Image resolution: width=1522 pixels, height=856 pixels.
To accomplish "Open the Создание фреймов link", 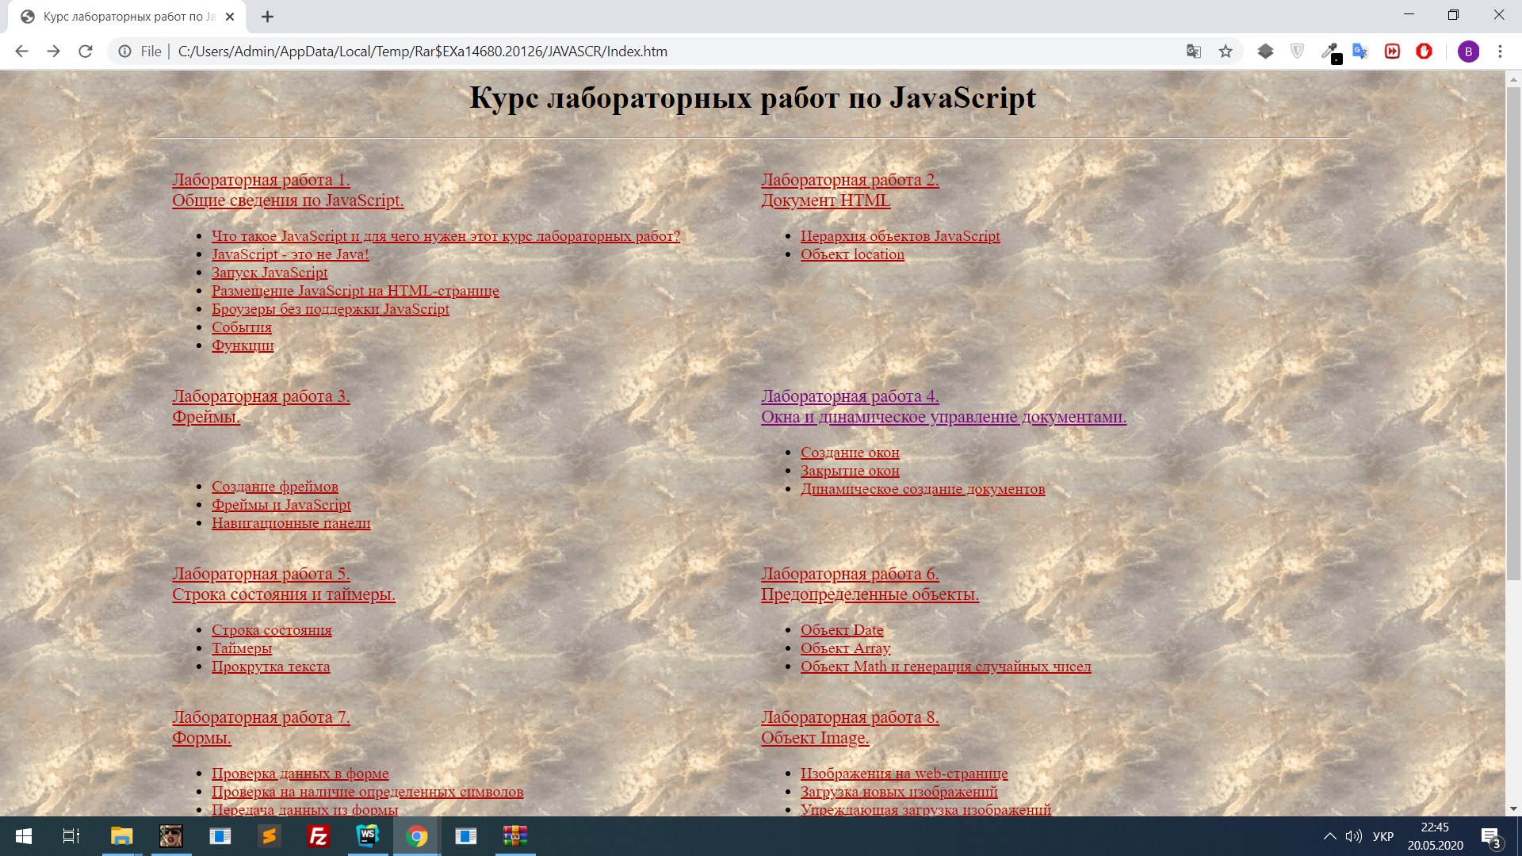I will coord(275,487).
